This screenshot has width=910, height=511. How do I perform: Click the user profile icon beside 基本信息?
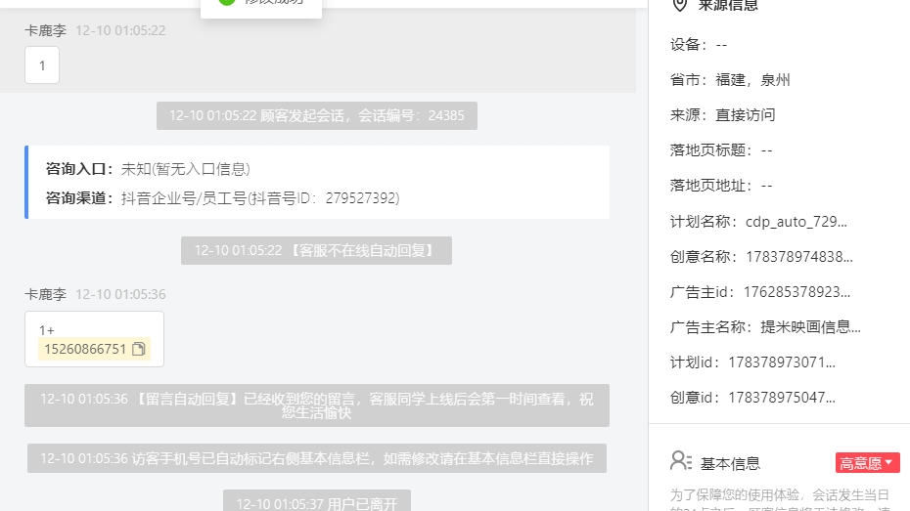681,462
